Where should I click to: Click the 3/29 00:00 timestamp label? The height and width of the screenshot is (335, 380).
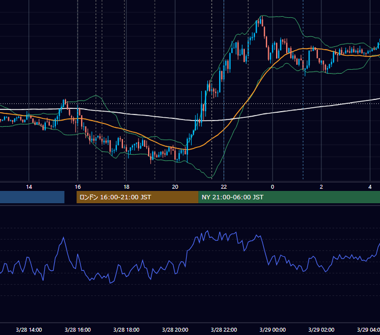coord(272,329)
